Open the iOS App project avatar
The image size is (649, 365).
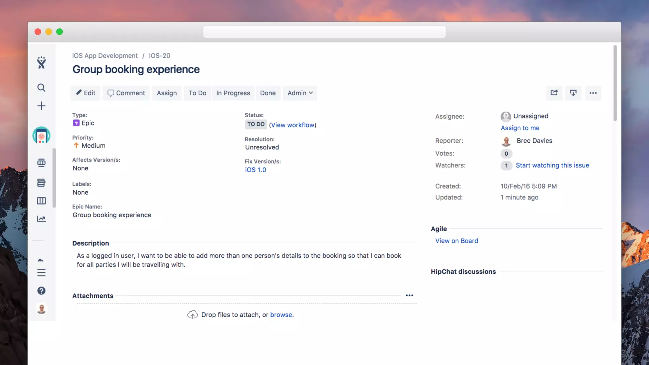42,136
